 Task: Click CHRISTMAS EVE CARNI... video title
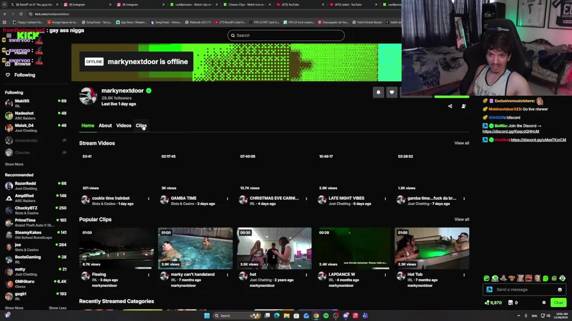click(274, 198)
